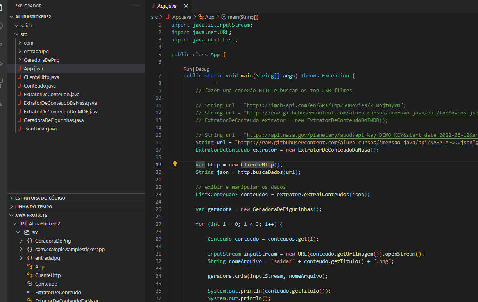The width and height of the screenshot is (478, 302).
Task: Open ExtratorDeConteudo.java file
Action: coord(76,94)
